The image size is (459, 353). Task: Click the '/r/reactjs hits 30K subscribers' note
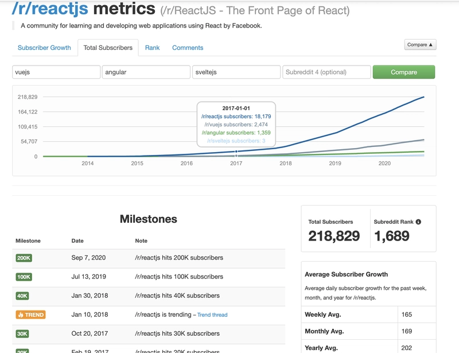177,333
